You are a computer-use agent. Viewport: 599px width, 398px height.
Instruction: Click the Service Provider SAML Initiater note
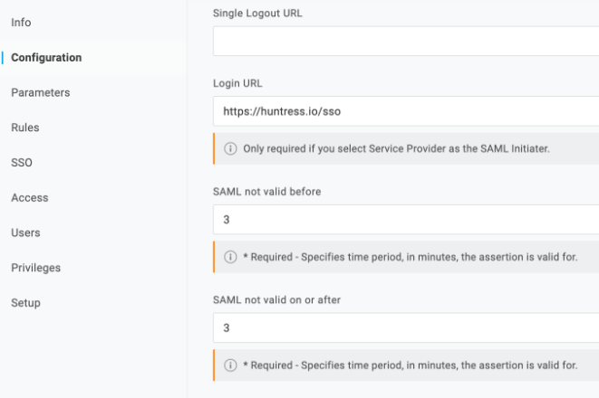pos(396,148)
